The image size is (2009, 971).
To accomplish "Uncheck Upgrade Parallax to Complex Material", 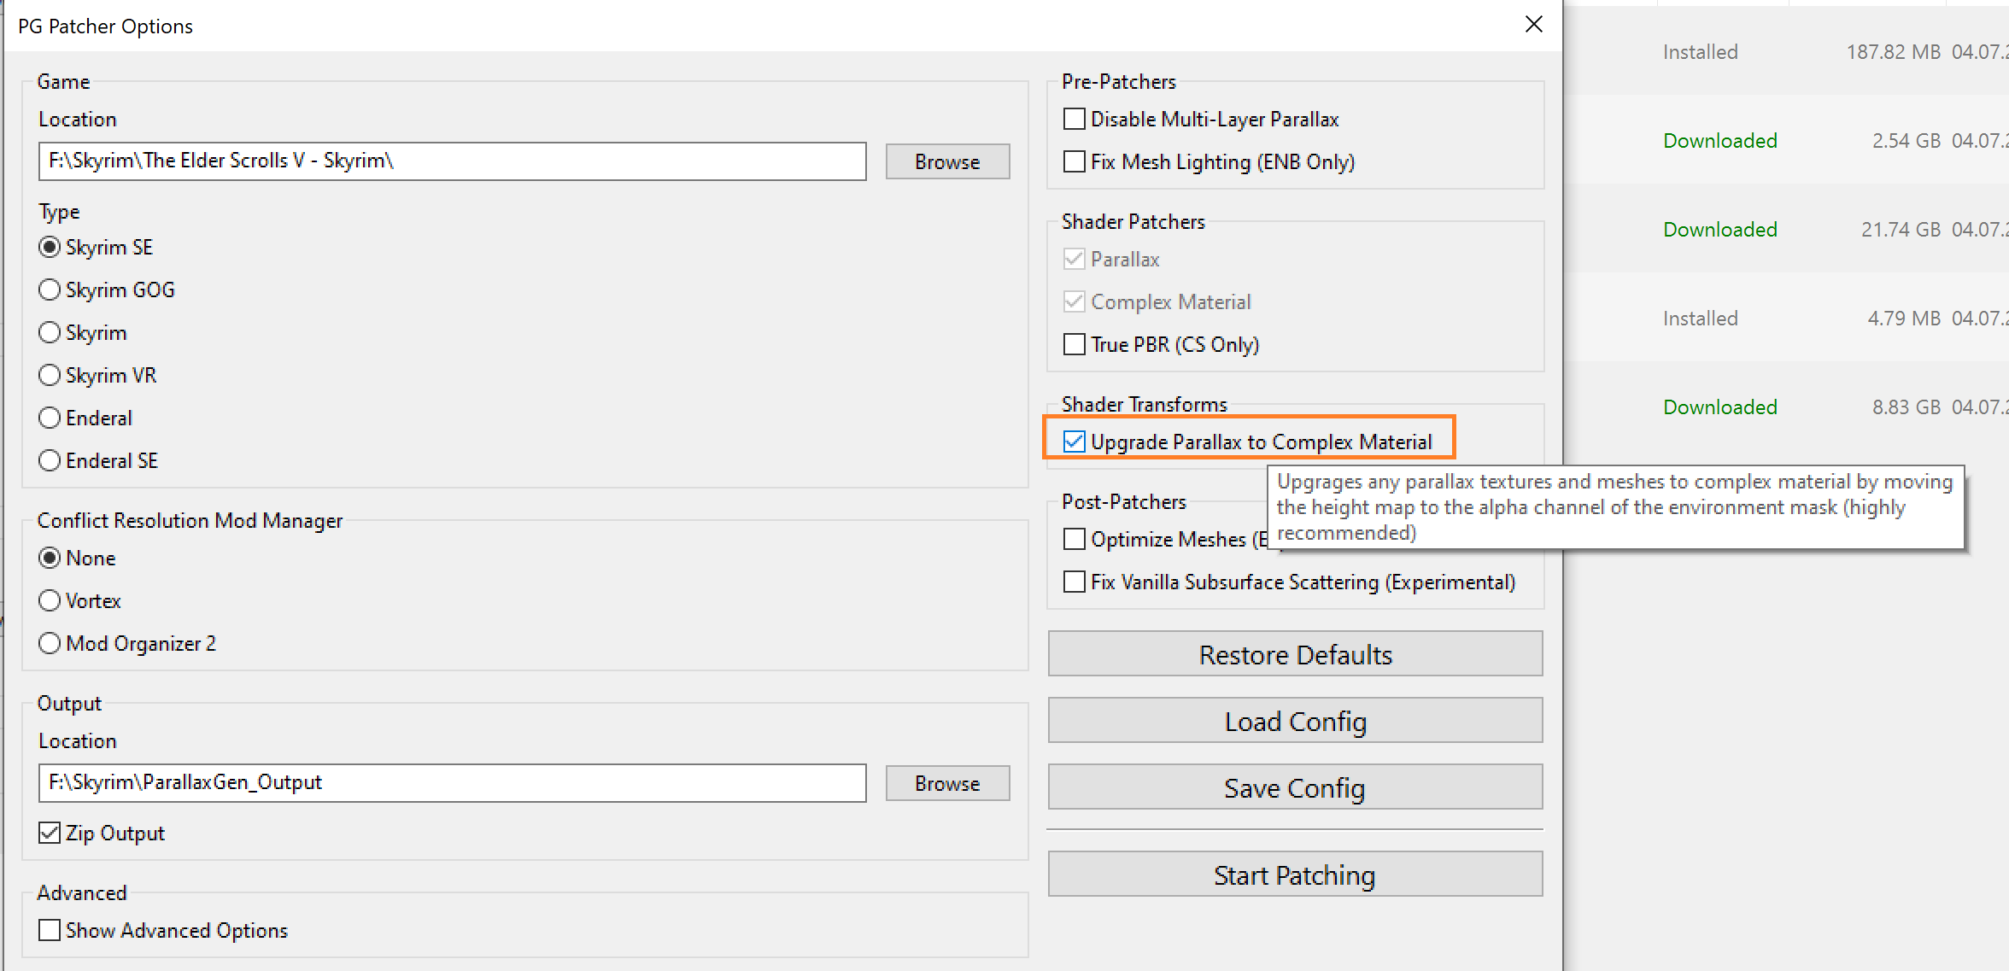I will click(x=1074, y=442).
